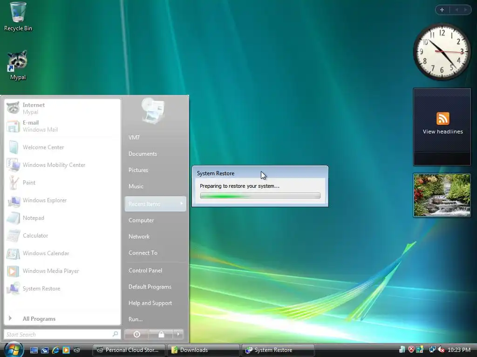
Task: Open the shutdown options arrow menu
Action: tap(178, 334)
